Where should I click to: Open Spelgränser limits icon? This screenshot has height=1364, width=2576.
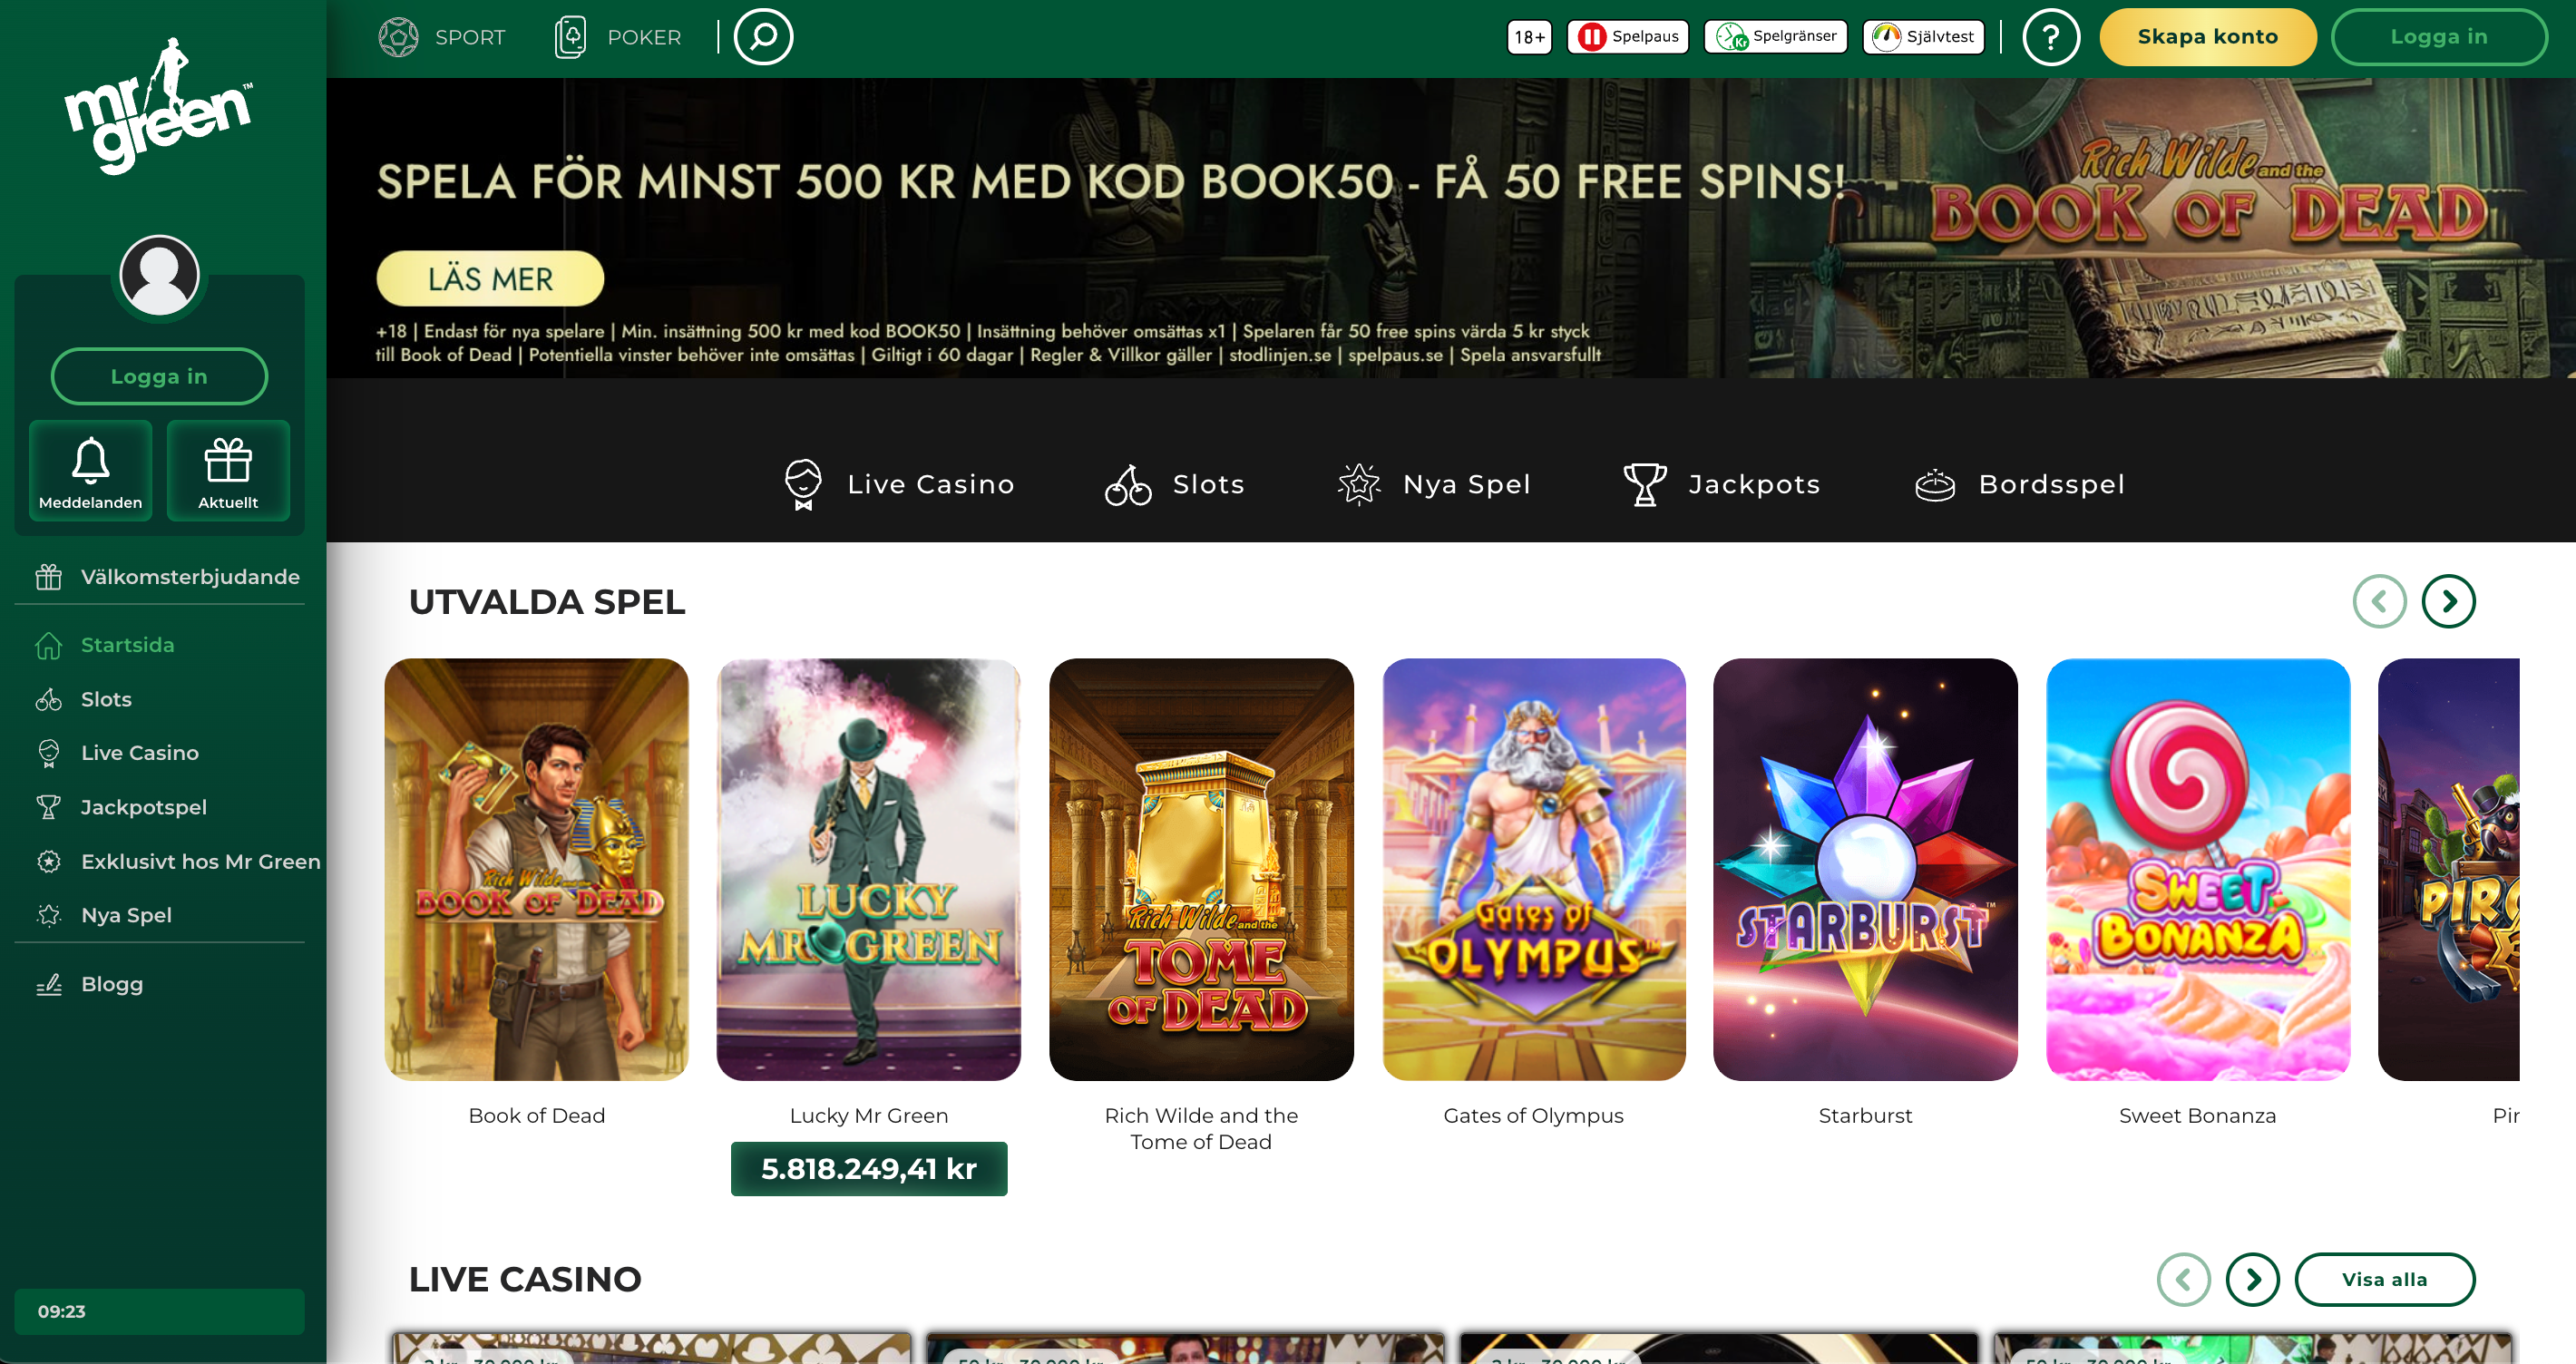pyautogui.click(x=1731, y=37)
